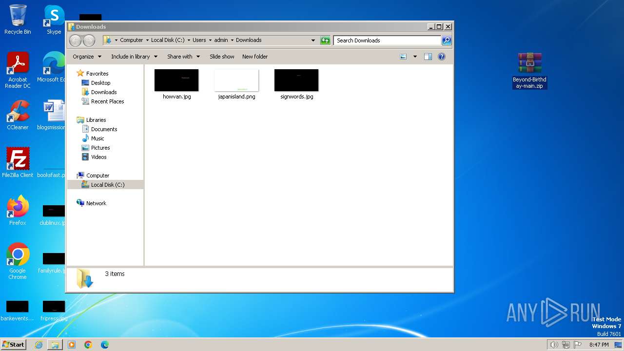The image size is (624, 351).
Task: Go to admin in the address breadcrumb
Action: pos(221,40)
